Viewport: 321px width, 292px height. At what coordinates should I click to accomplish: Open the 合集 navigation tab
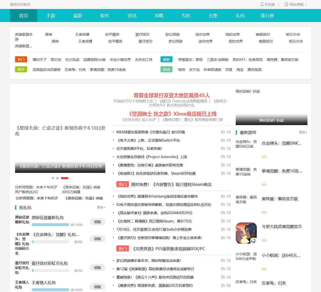(x=213, y=16)
